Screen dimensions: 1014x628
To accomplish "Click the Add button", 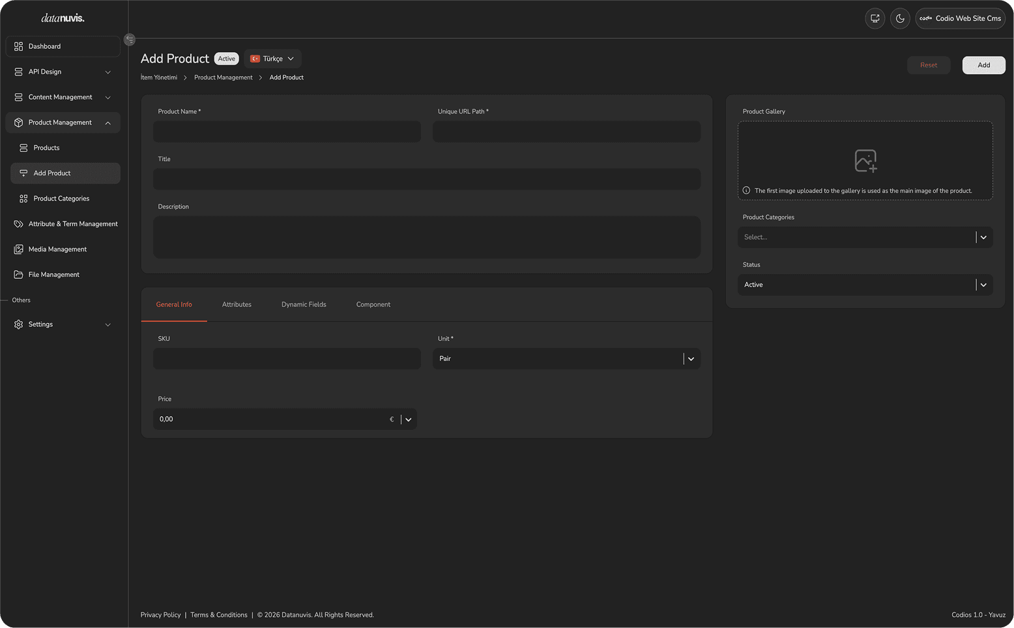I will click(983, 65).
